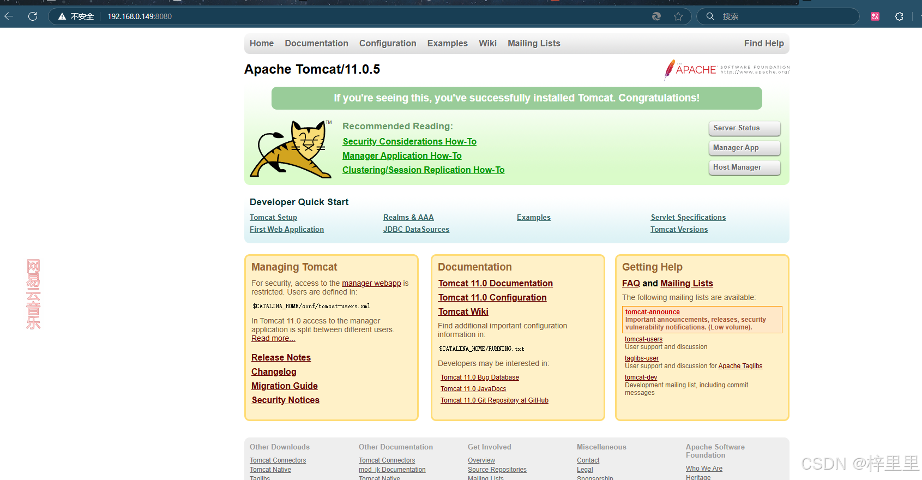Click the manager webapp link
This screenshot has height=480, width=922.
point(371,283)
